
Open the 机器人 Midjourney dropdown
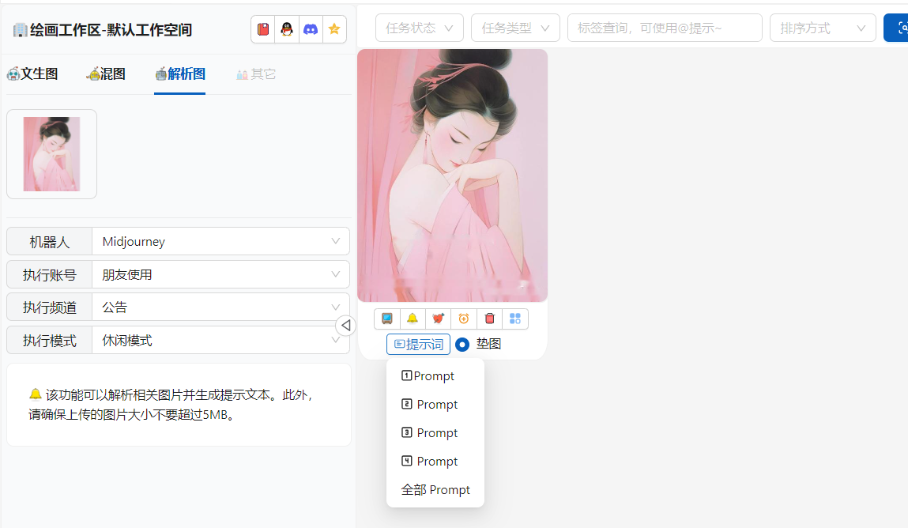[x=220, y=242]
